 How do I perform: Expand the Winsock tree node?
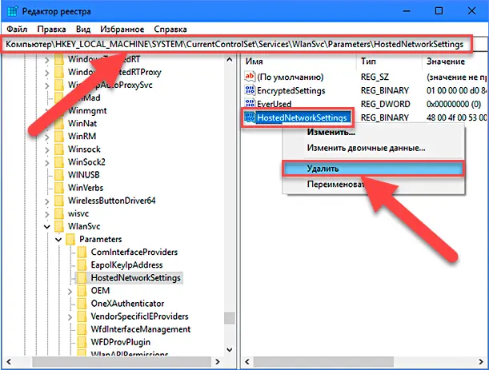pos(47,149)
